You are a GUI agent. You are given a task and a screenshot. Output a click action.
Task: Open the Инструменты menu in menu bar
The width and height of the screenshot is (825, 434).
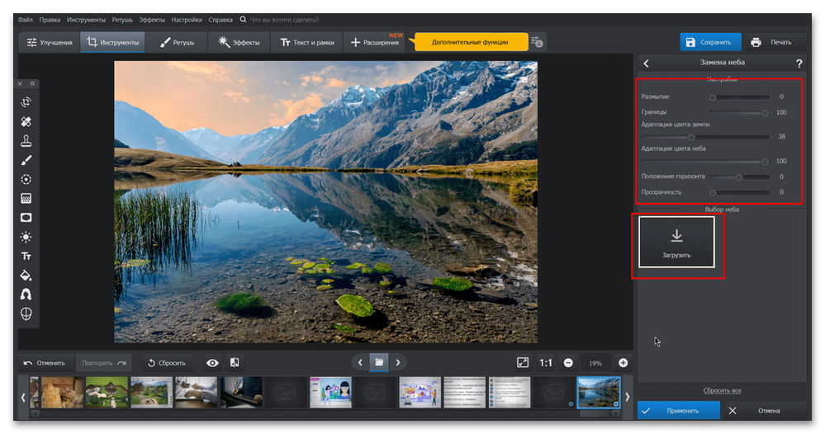(86, 20)
